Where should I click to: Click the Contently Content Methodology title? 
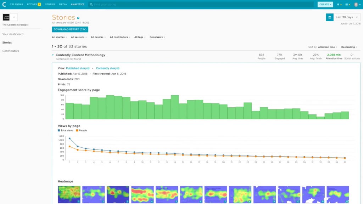click(80, 55)
